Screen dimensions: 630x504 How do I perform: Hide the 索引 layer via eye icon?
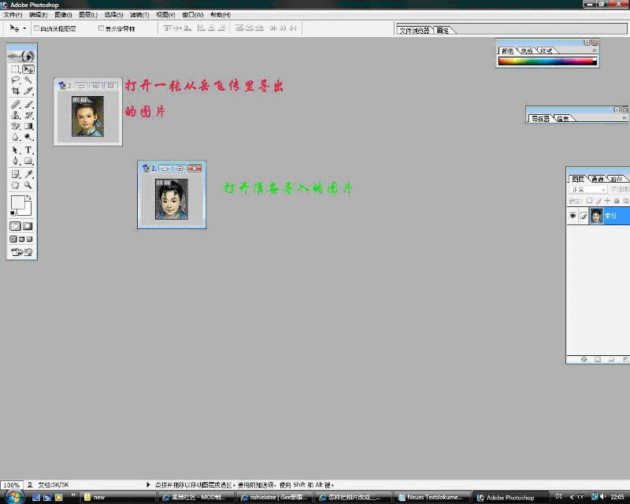point(573,216)
